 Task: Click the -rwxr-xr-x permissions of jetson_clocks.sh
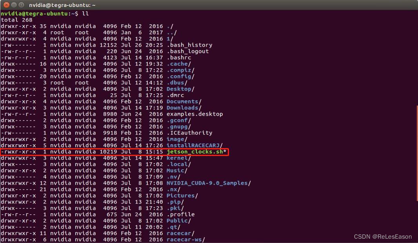18,152
